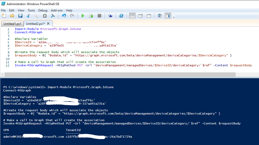
Task: Show the Command window add-on
Action: tap(160, 16)
